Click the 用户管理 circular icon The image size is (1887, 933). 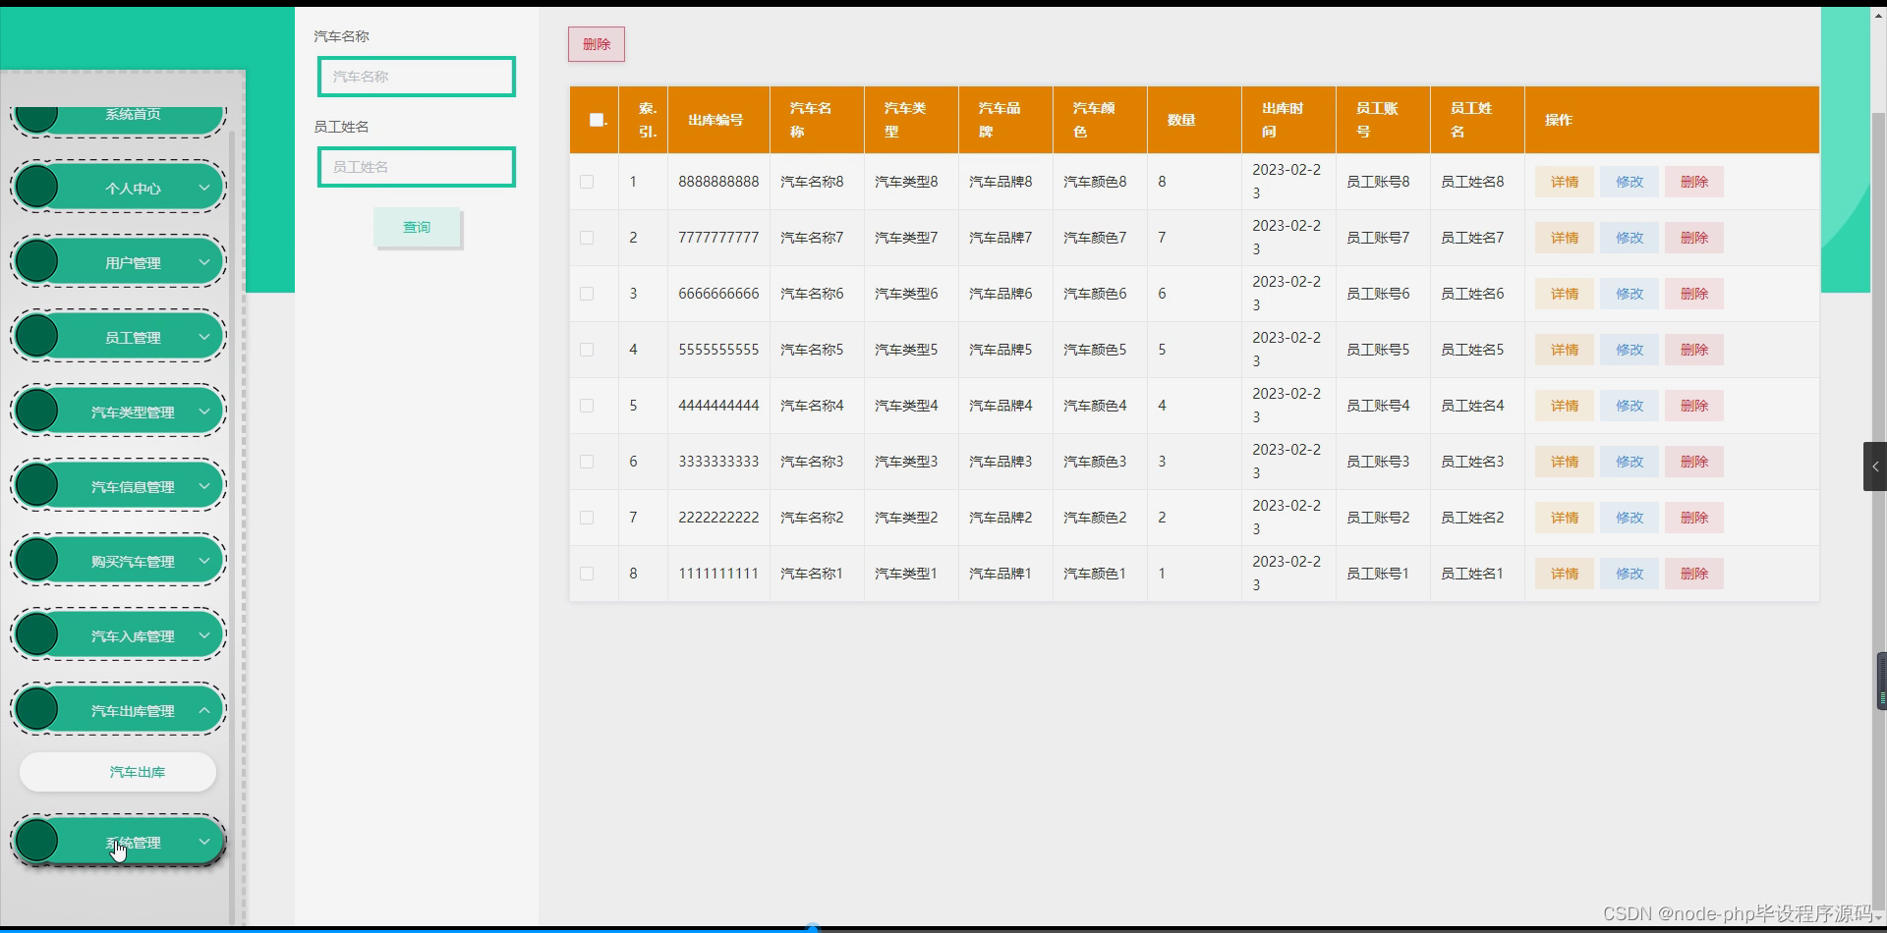coord(37,260)
